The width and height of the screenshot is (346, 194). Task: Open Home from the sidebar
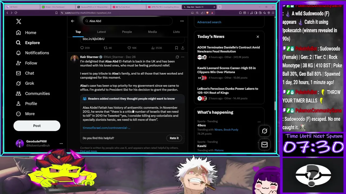[26, 33]
